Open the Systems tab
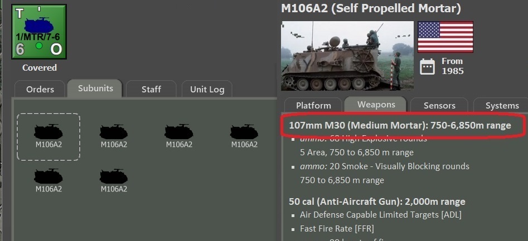The width and height of the screenshot is (528, 241). point(502,105)
